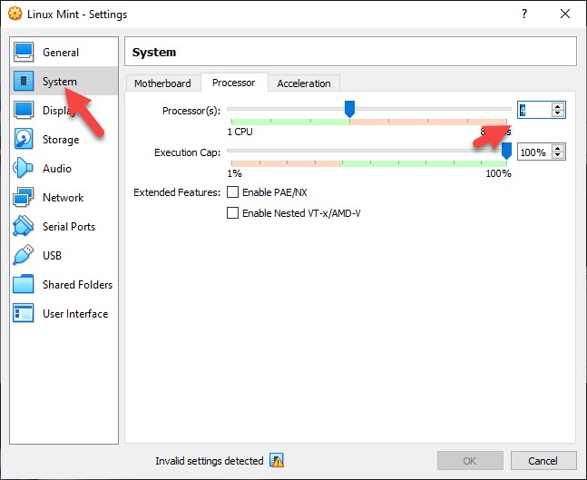Increase processor count with up arrow

tap(558, 105)
